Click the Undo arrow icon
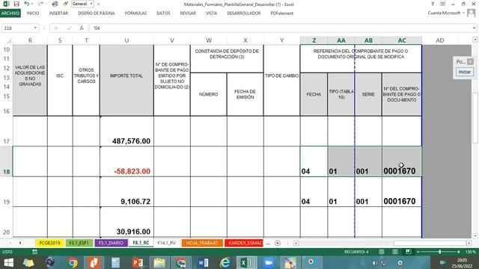Screen dimensions: 479x269 [26, 4]
